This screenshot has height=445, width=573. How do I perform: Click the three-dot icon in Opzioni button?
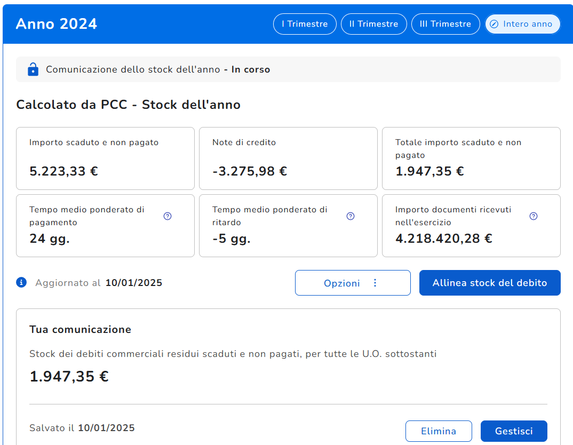(375, 283)
